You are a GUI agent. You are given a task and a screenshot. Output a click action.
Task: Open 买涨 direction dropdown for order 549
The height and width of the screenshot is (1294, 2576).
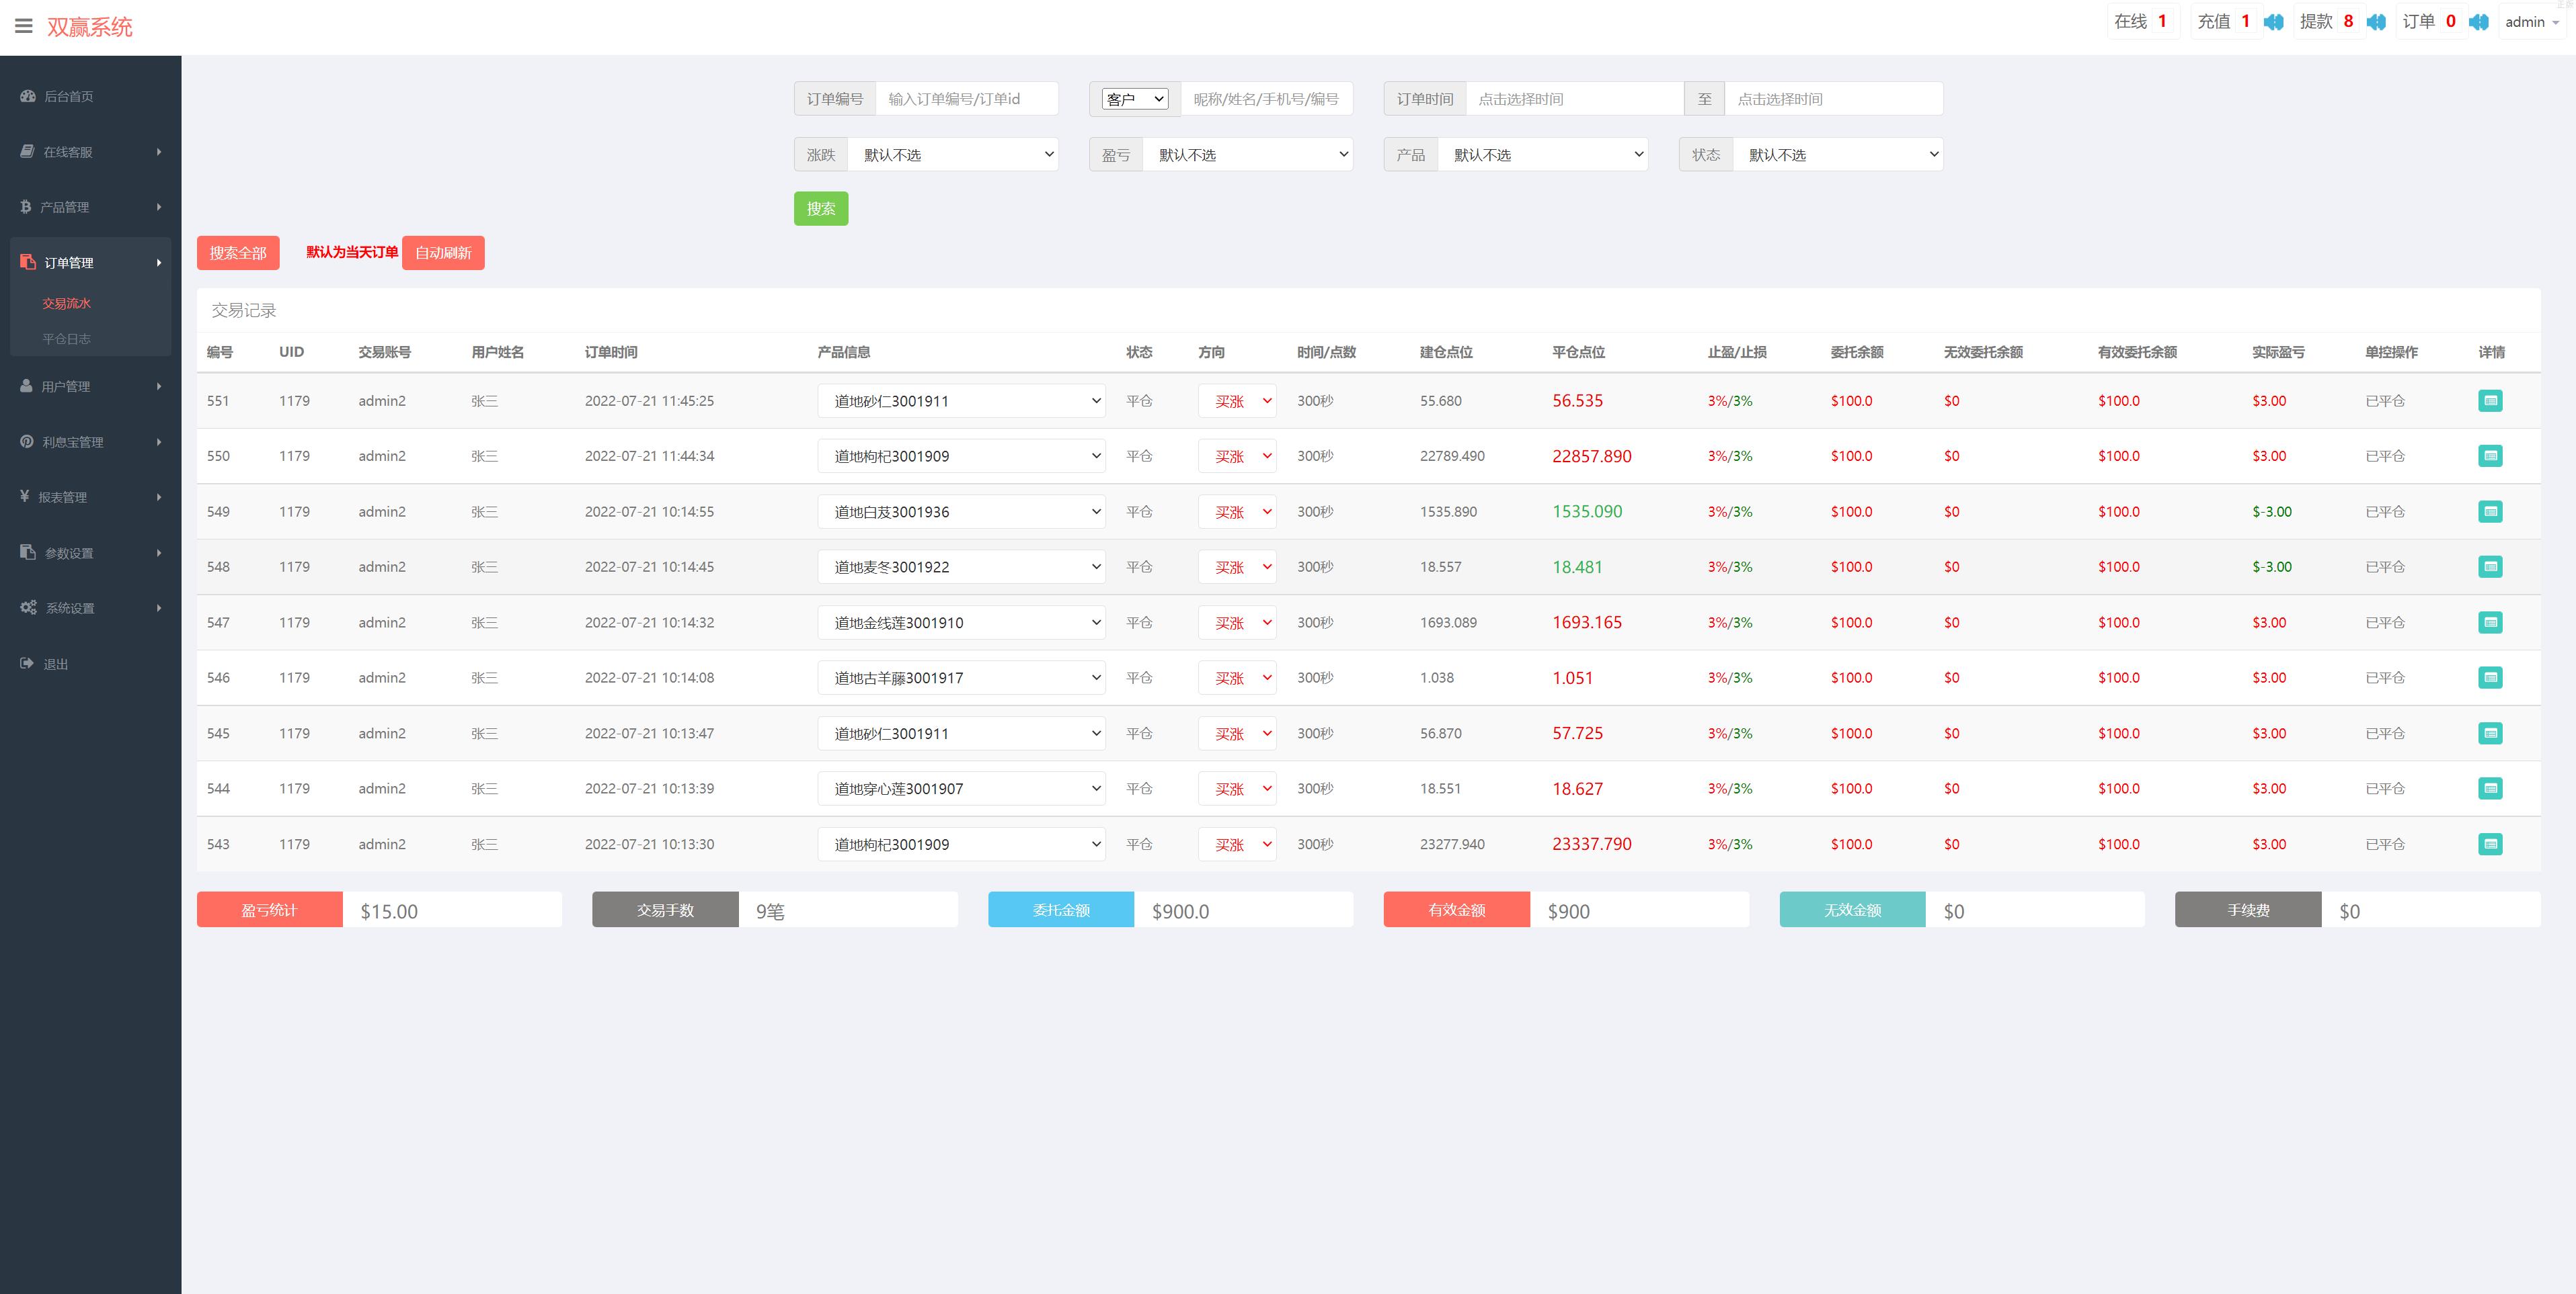click(1237, 511)
